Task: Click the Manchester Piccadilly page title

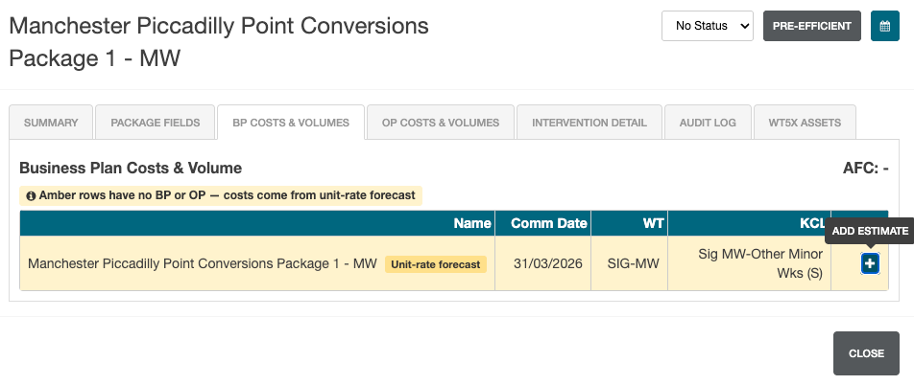Action: point(219,42)
